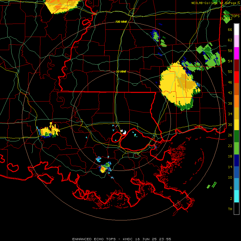Click the "46" legend label
The image size is (241, 241).
click(x=230, y=82)
